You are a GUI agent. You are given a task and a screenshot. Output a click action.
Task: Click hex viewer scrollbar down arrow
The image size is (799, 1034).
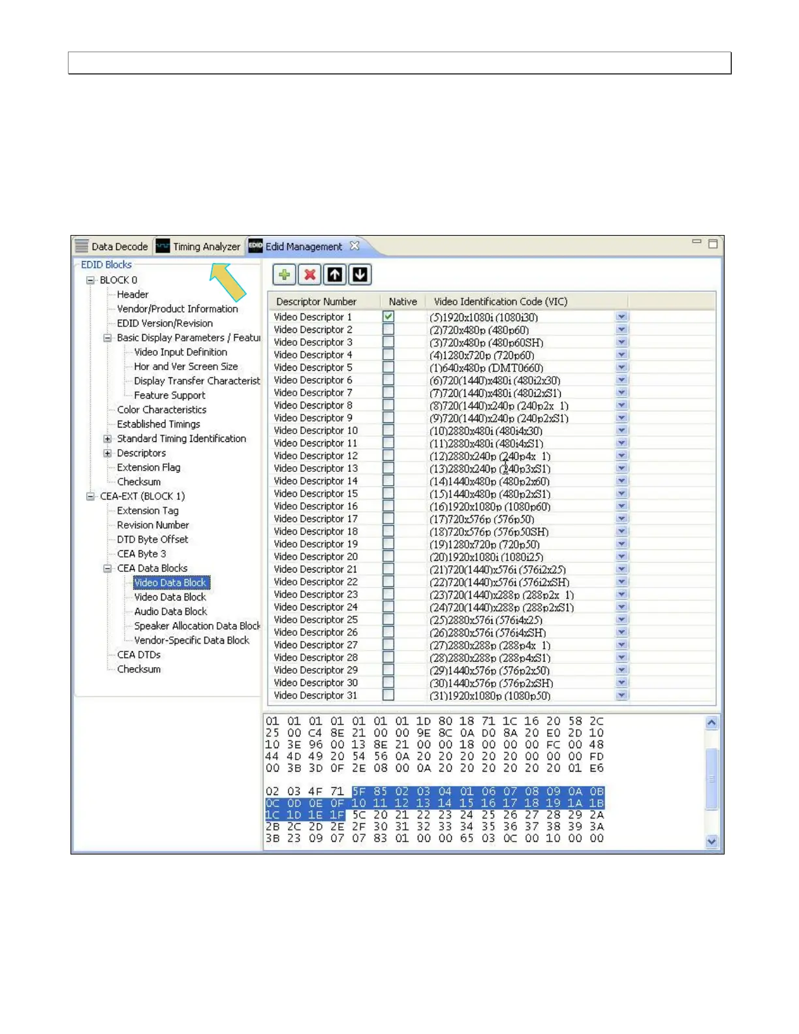pos(712,841)
